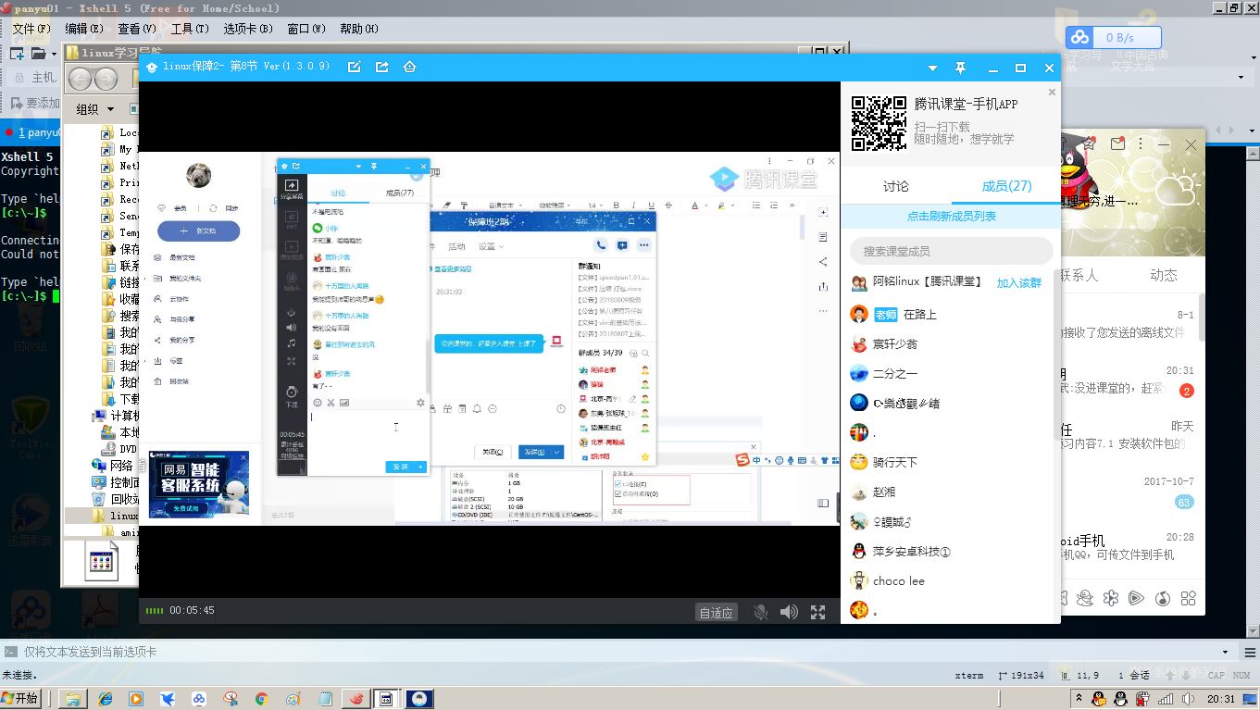Image resolution: width=1260 pixels, height=710 pixels.
Task: Switch to the 成员(27) tab
Action: pos(1006,186)
